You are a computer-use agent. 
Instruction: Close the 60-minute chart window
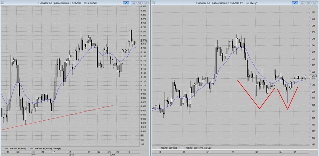pos(315,3)
